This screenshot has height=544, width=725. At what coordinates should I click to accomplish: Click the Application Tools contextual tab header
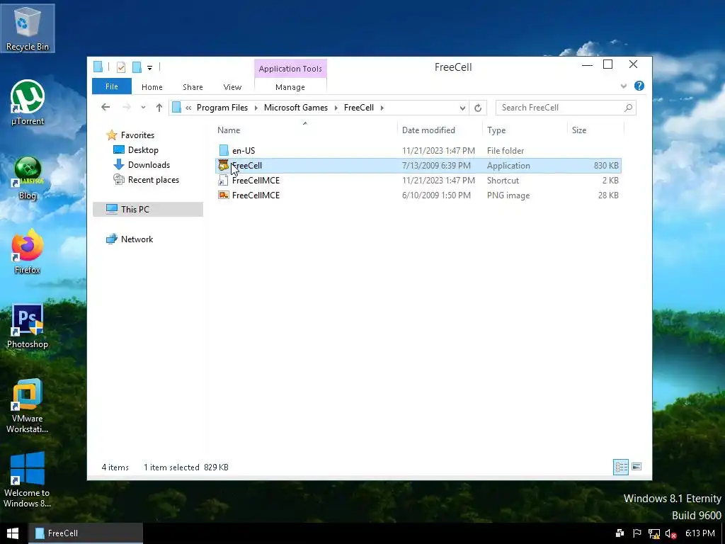[x=290, y=69]
